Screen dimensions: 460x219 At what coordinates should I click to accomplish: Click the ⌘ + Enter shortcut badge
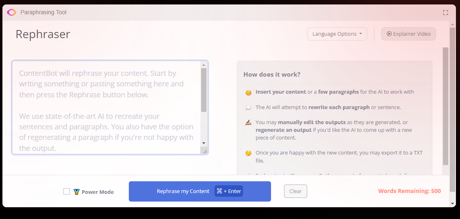point(228,191)
